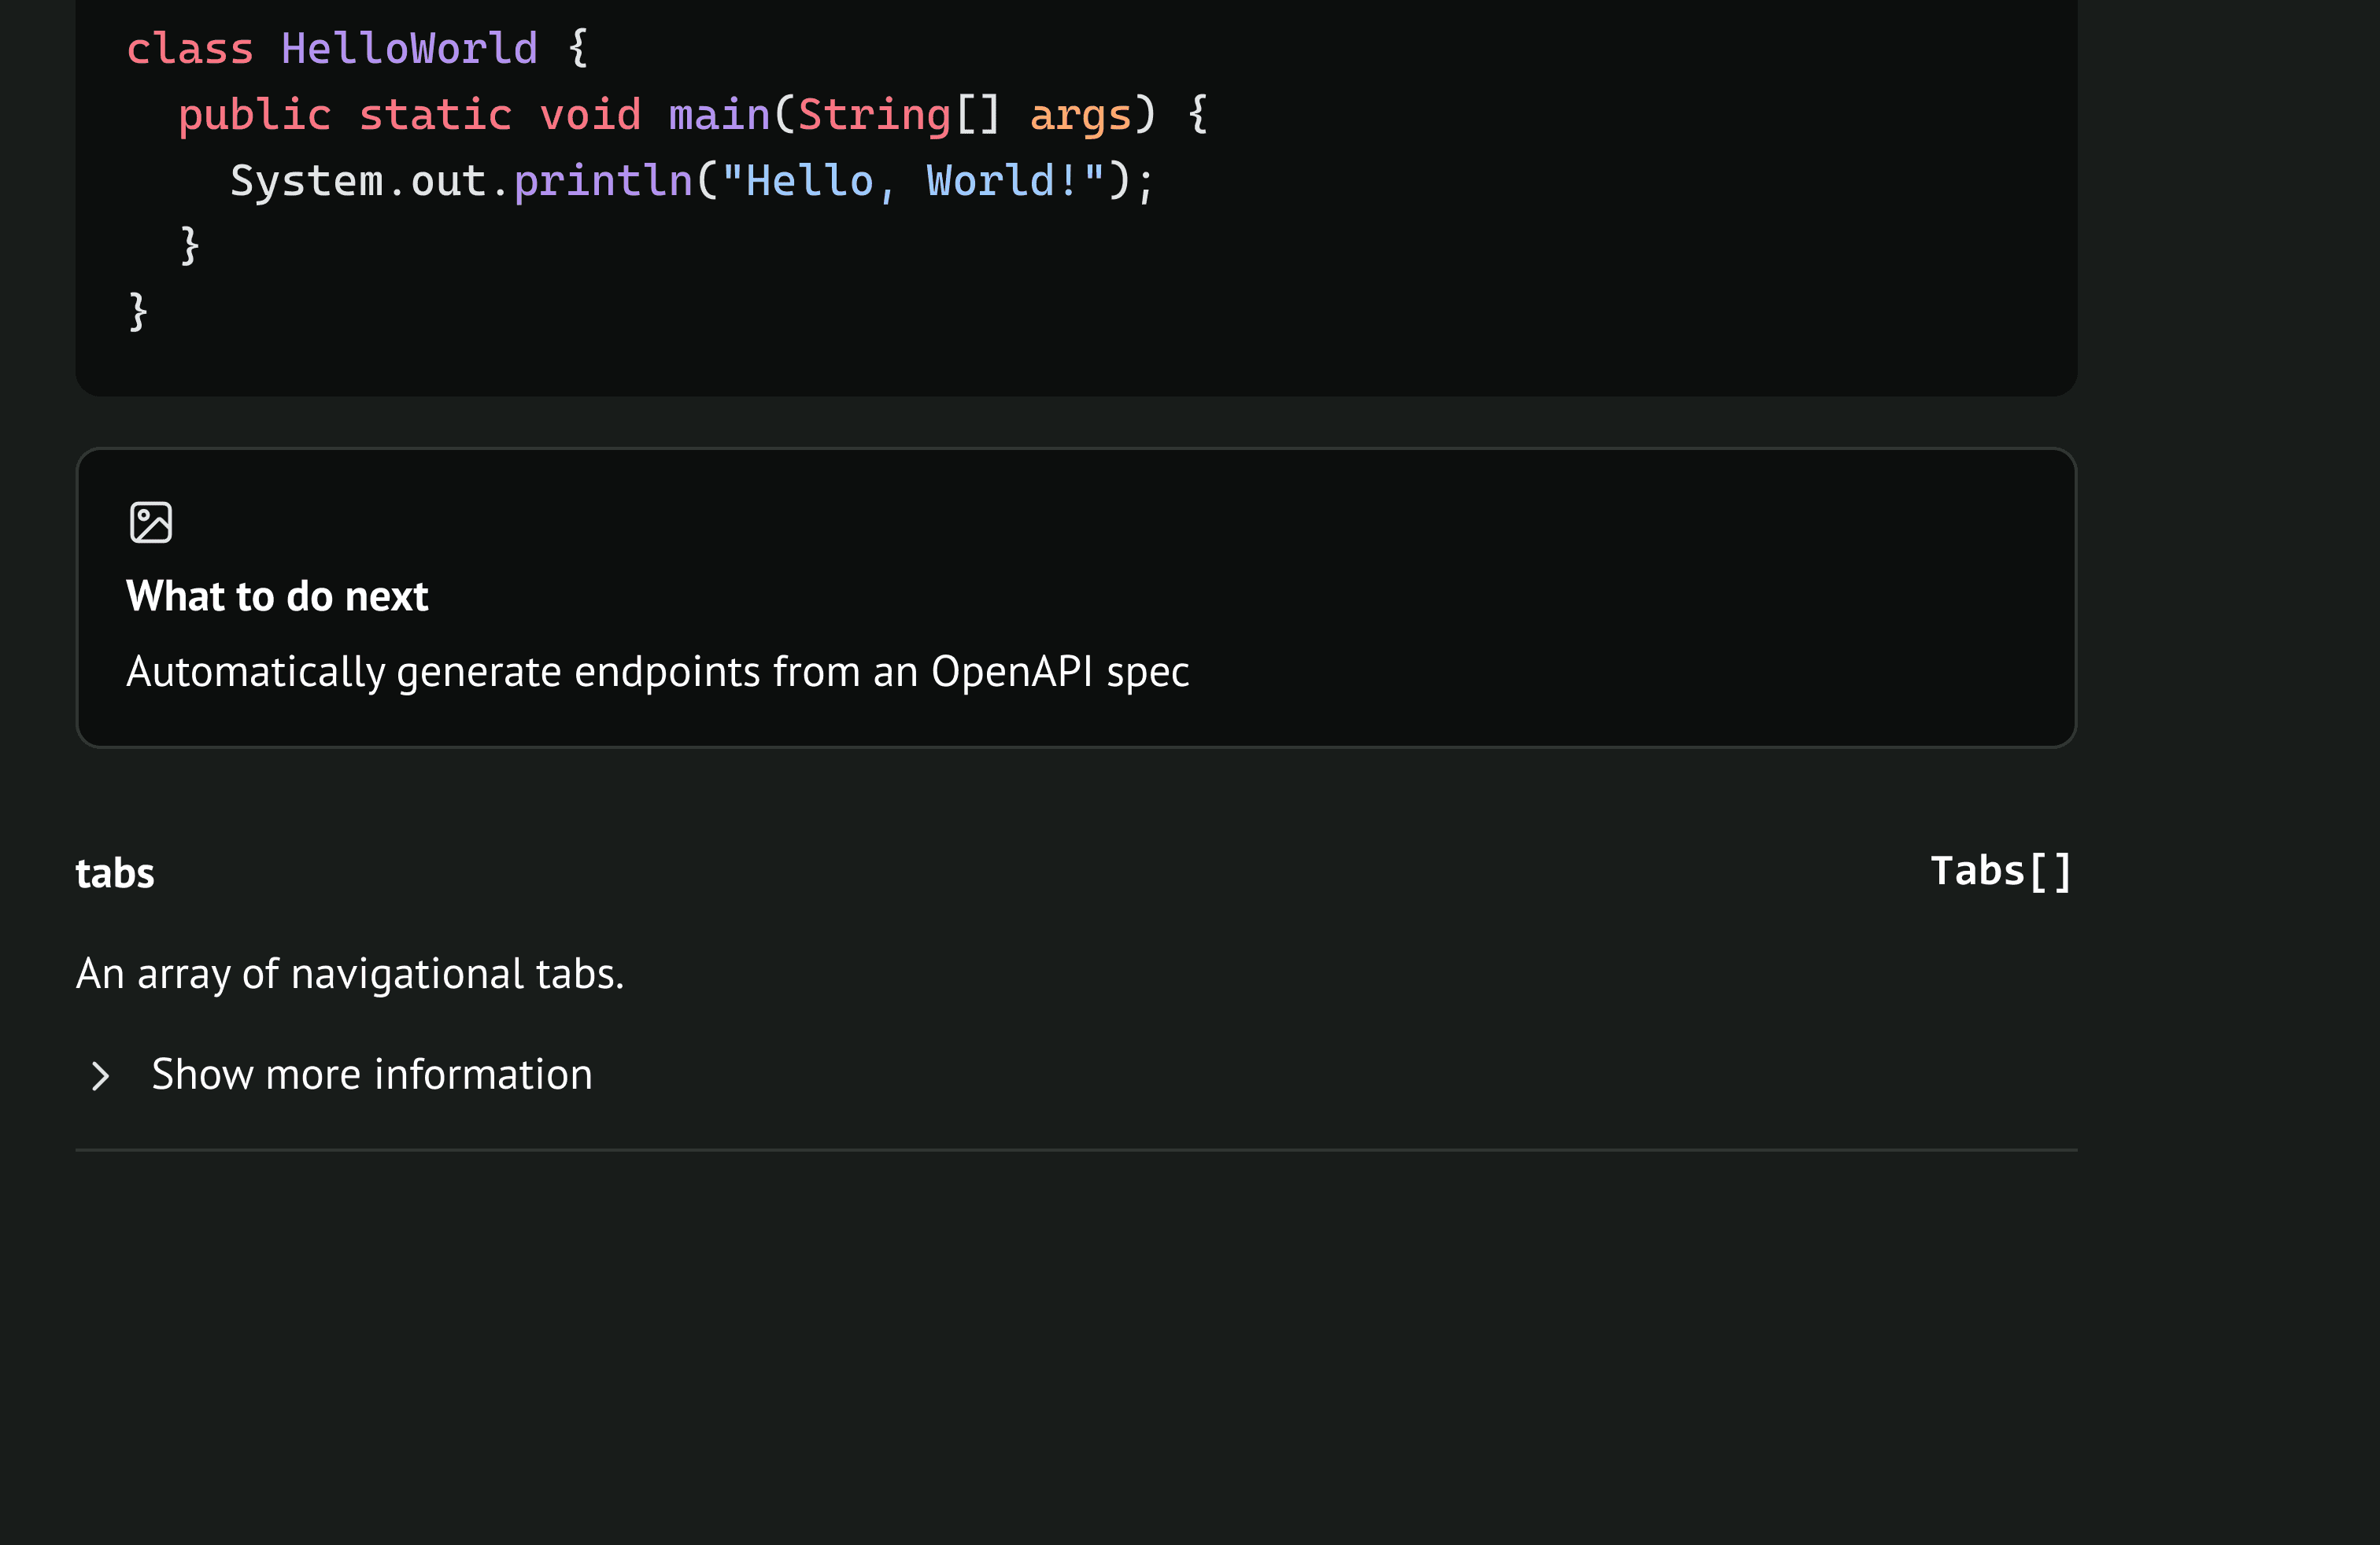Click the "public" keyword in the code
This screenshot has height=1545, width=2380.
(x=254, y=115)
